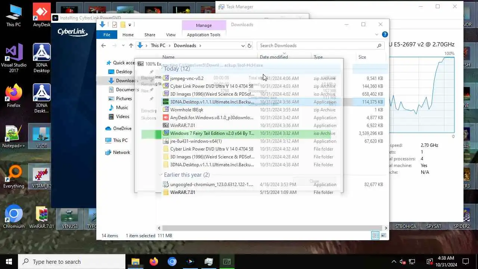Click into Search Downloads field
This screenshot has width=478, height=269.
pos(317,46)
